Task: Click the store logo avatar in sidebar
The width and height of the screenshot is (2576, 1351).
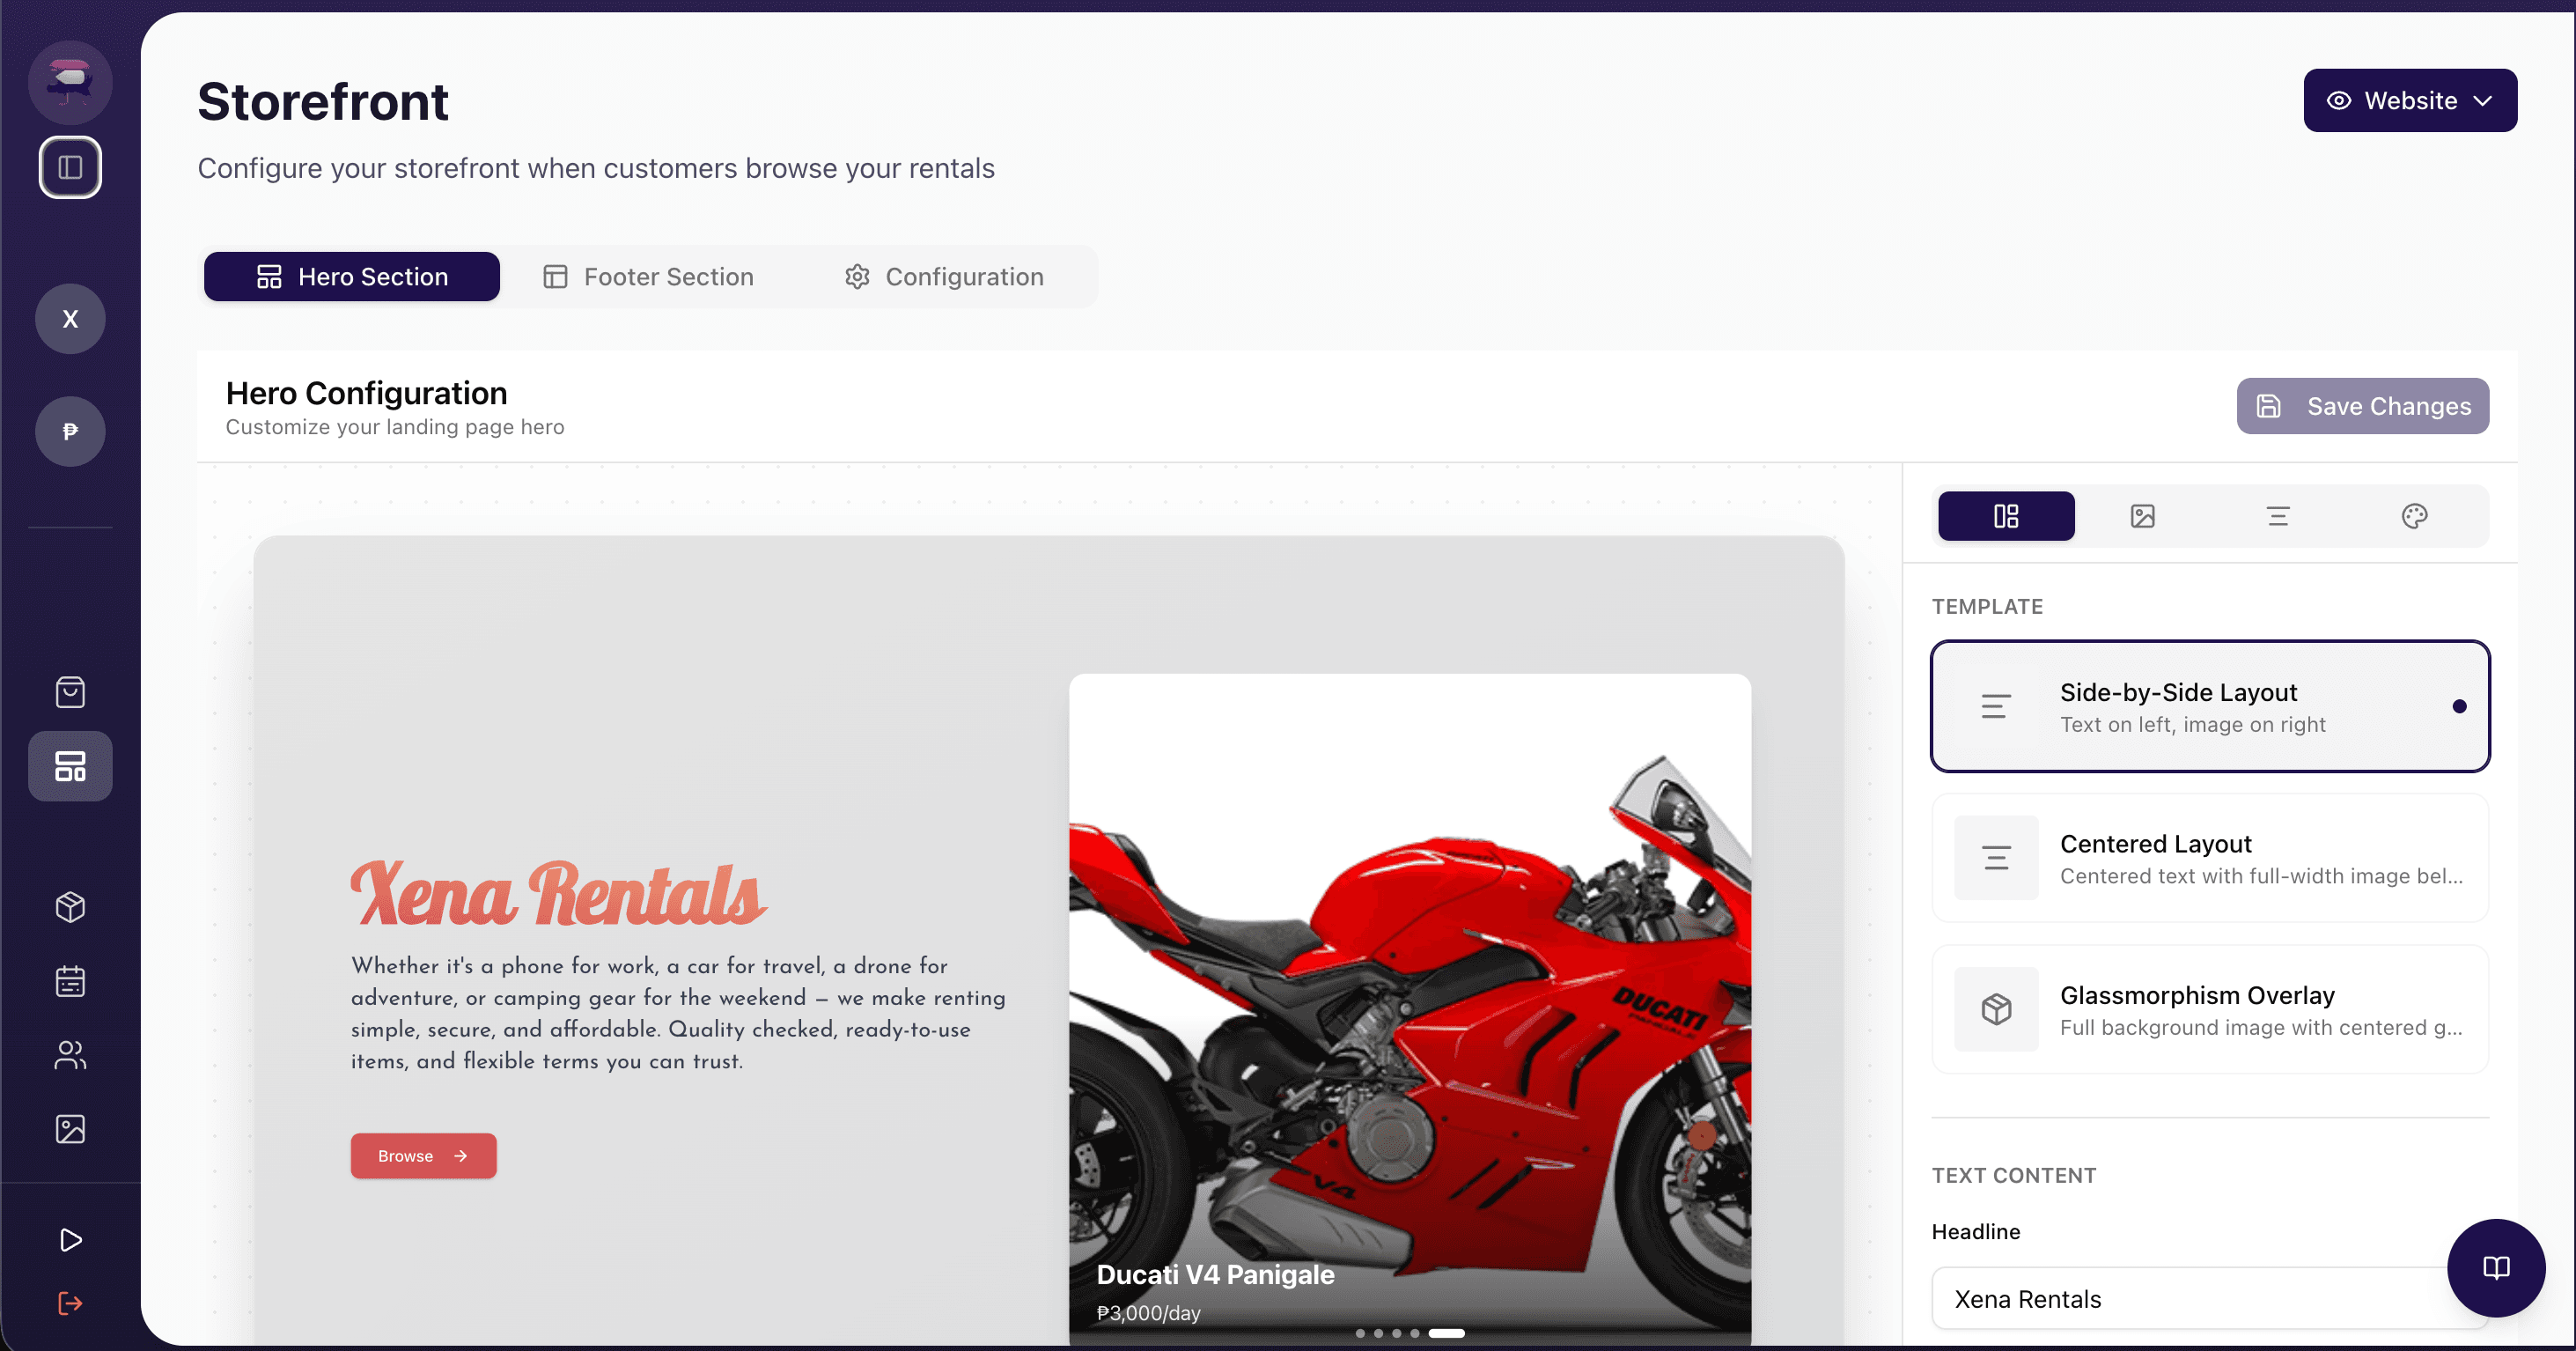Action: (x=70, y=82)
